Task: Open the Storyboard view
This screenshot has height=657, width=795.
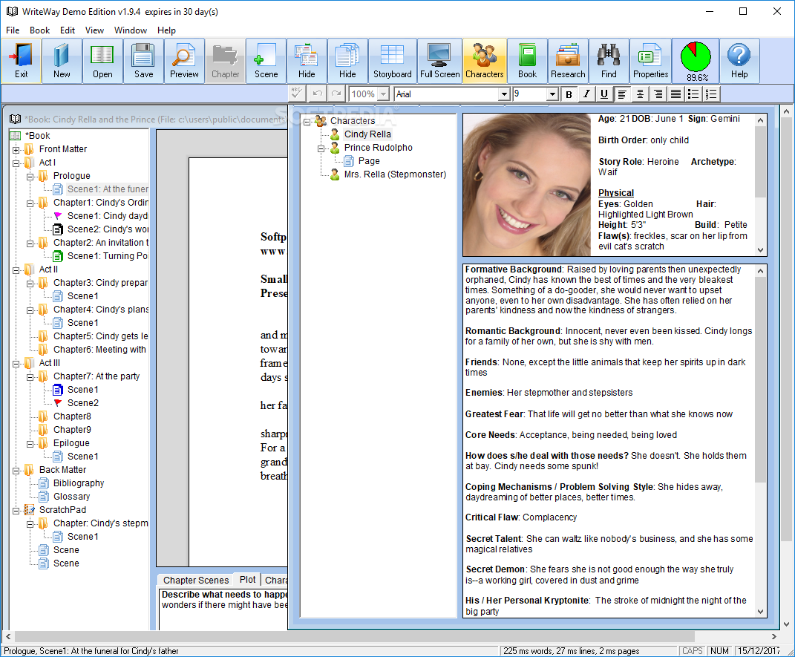Action: pos(393,61)
